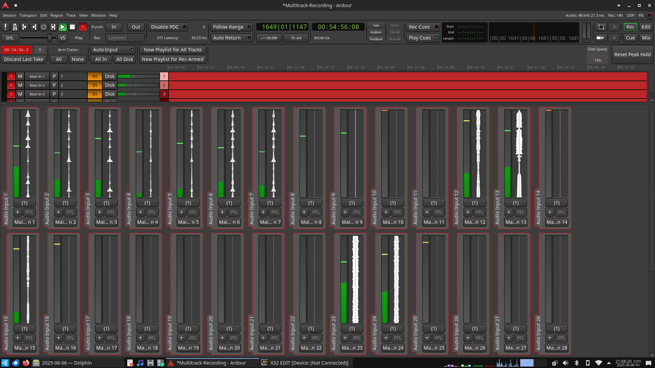Toggle Follow Range option

click(231, 27)
